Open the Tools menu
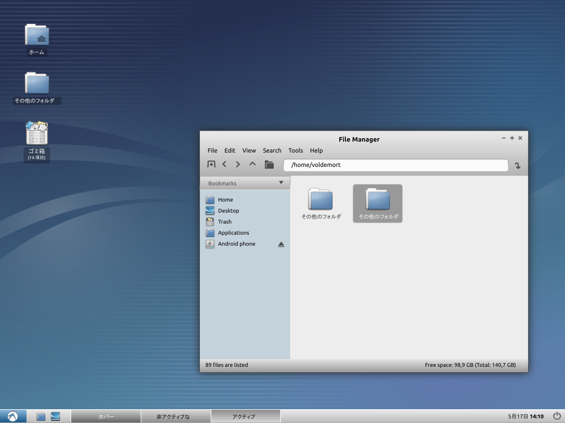 296,150
